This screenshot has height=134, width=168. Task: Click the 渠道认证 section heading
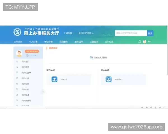click(53, 48)
